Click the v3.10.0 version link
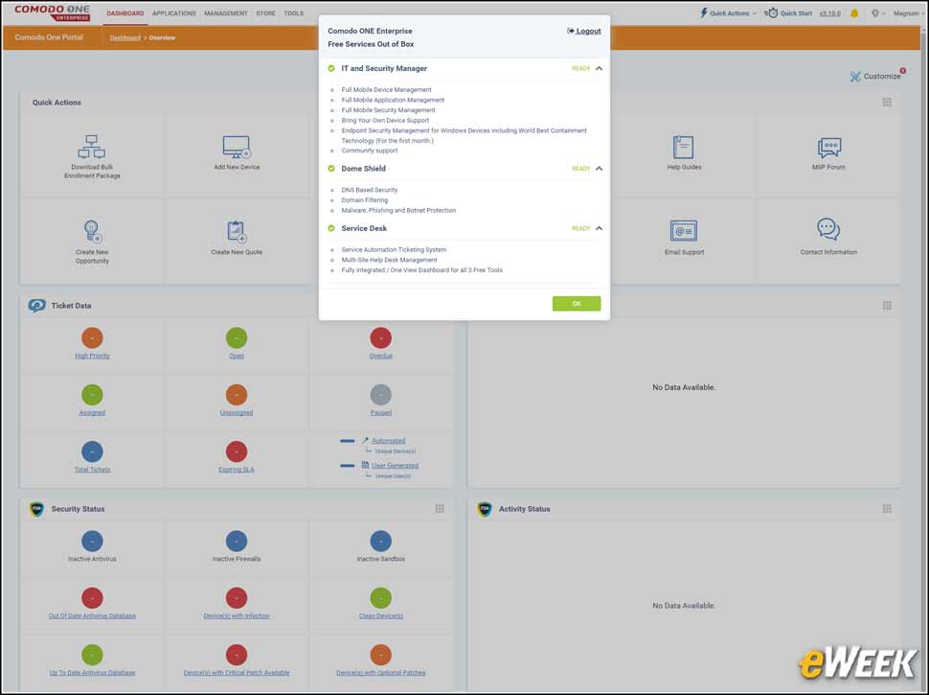This screenshot has width=929, height=695. click(829, 13)
